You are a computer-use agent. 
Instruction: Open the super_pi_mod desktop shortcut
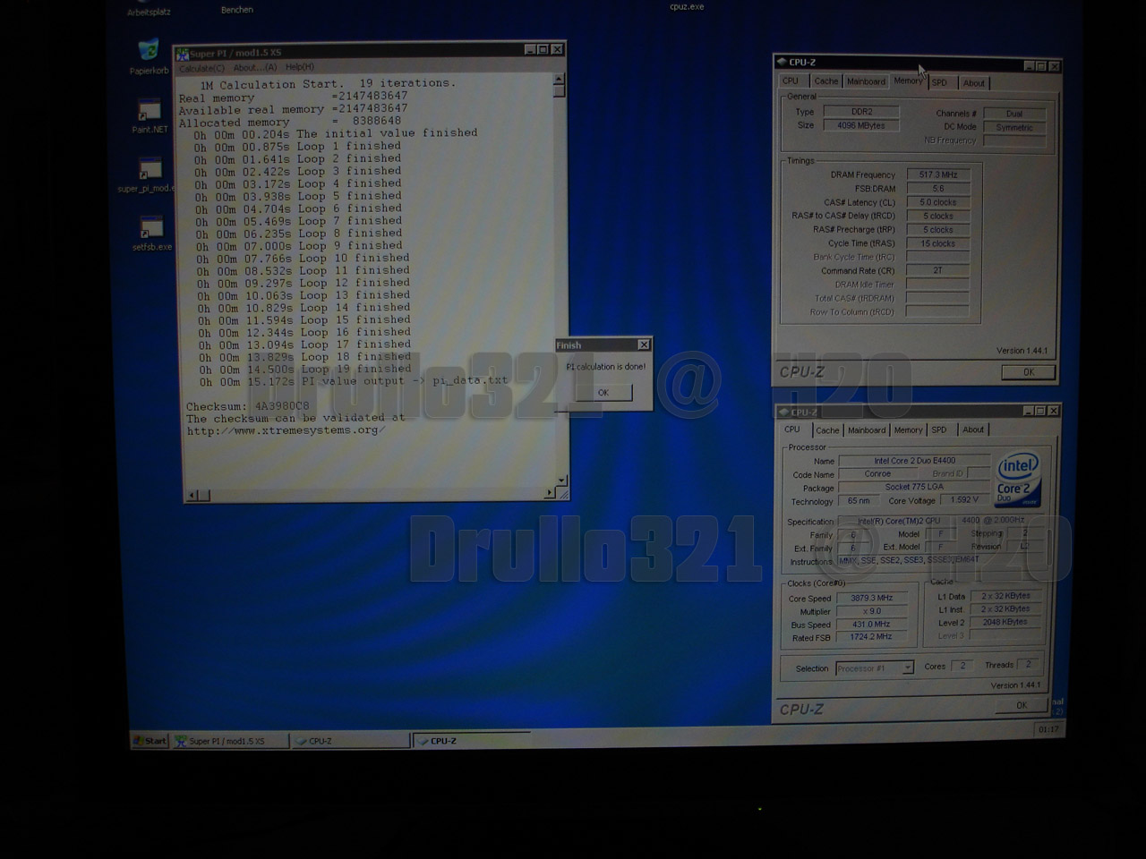(149, 174)
